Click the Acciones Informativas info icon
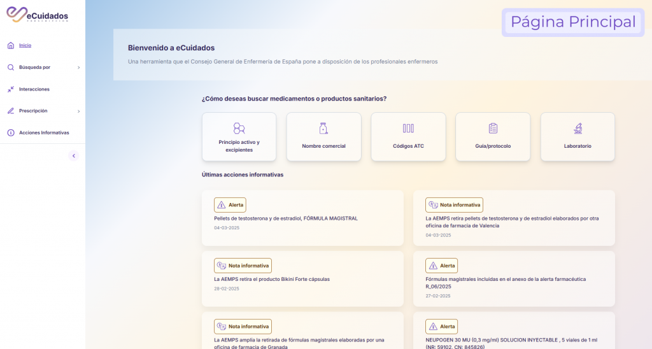Image resolution: width=652 pixels, height=349 pixels. (11, 132)
